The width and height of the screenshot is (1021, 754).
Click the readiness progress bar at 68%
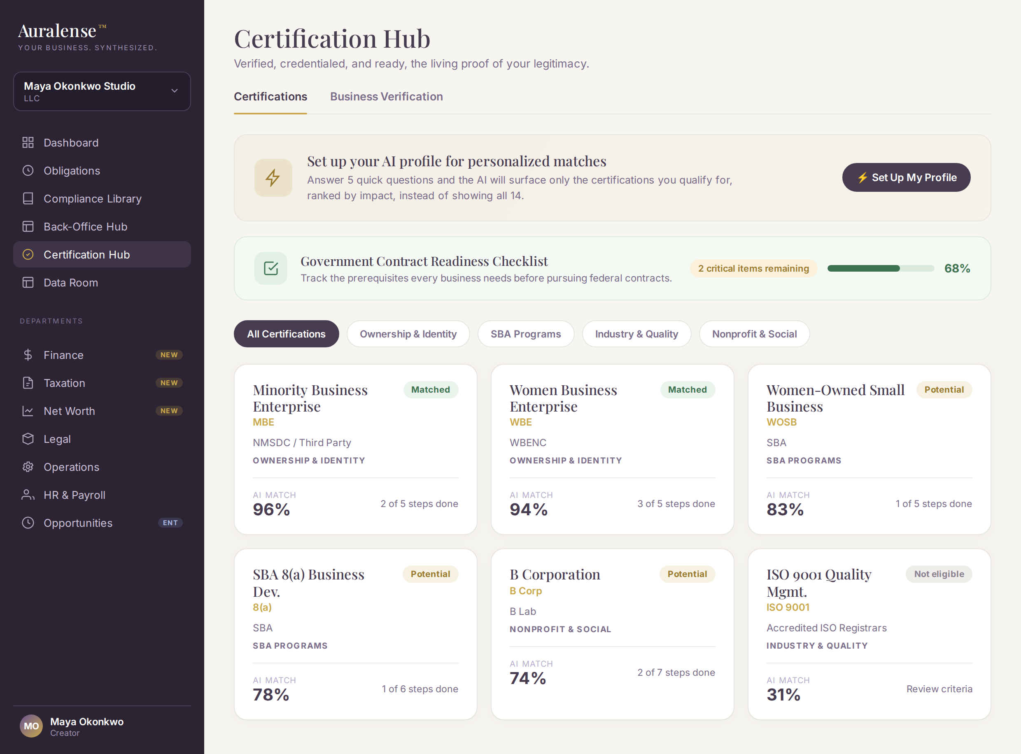coord(881,268)
